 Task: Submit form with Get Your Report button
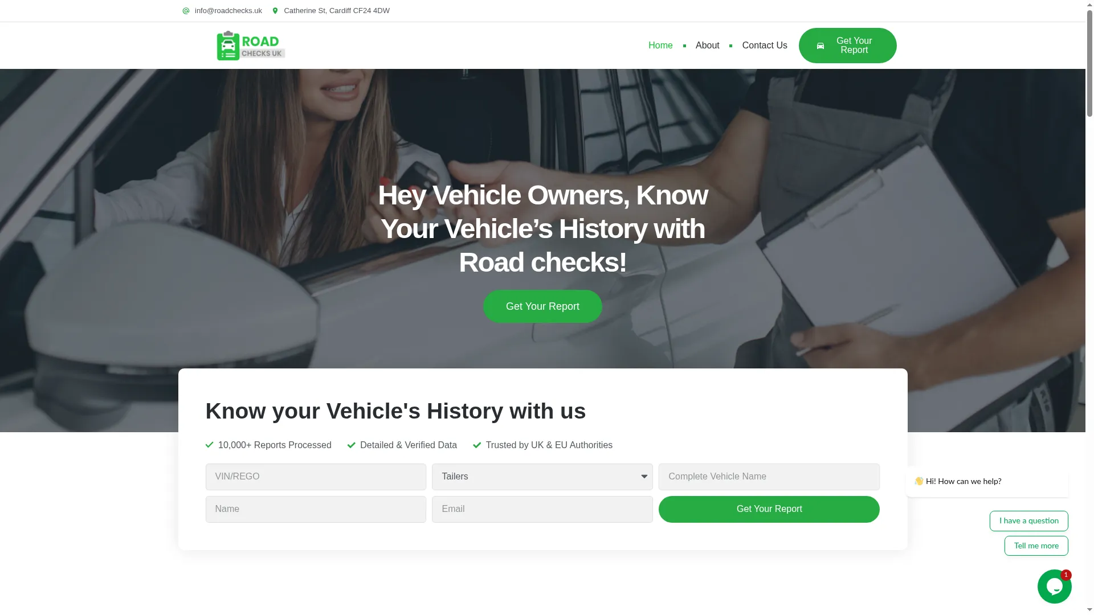pos(769,509)
